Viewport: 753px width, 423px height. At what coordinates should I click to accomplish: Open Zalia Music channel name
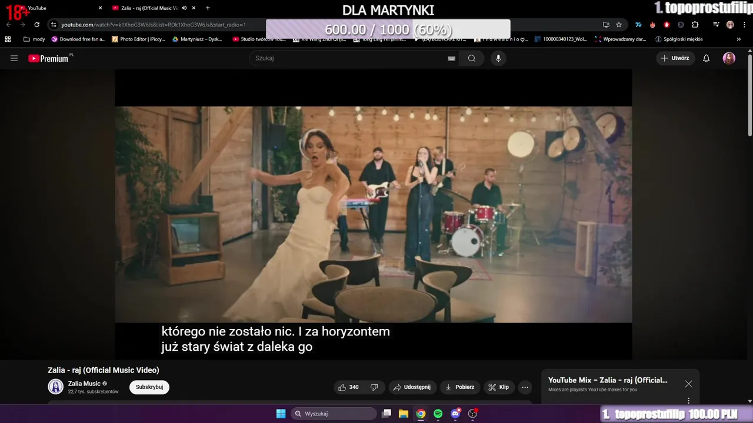[84, 384]
